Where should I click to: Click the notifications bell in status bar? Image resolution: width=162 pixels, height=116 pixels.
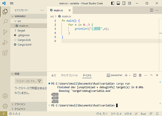[157, 114]
